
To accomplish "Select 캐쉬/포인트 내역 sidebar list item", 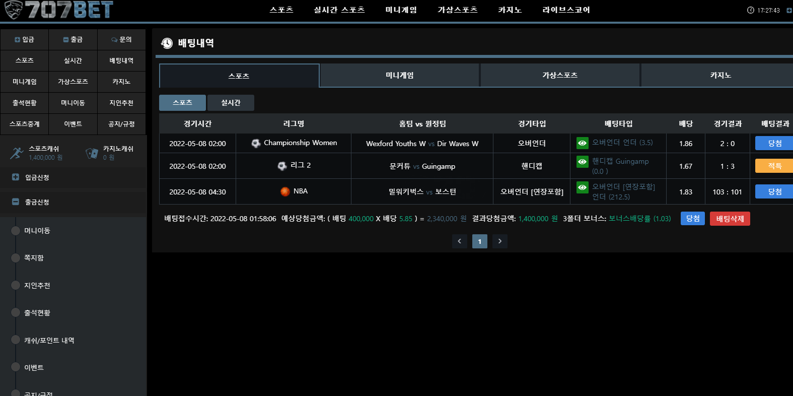I will (x=49, y=341).
